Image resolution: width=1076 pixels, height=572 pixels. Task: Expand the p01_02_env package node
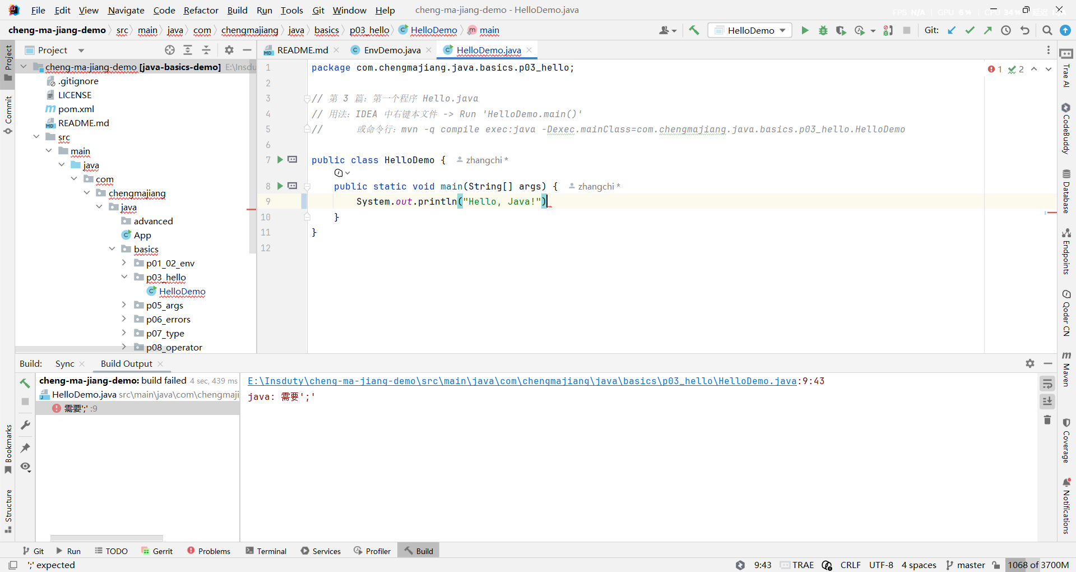click(124, 263)
